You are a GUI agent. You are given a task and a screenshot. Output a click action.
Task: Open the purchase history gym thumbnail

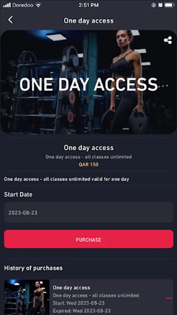click(x=27, y=297)
